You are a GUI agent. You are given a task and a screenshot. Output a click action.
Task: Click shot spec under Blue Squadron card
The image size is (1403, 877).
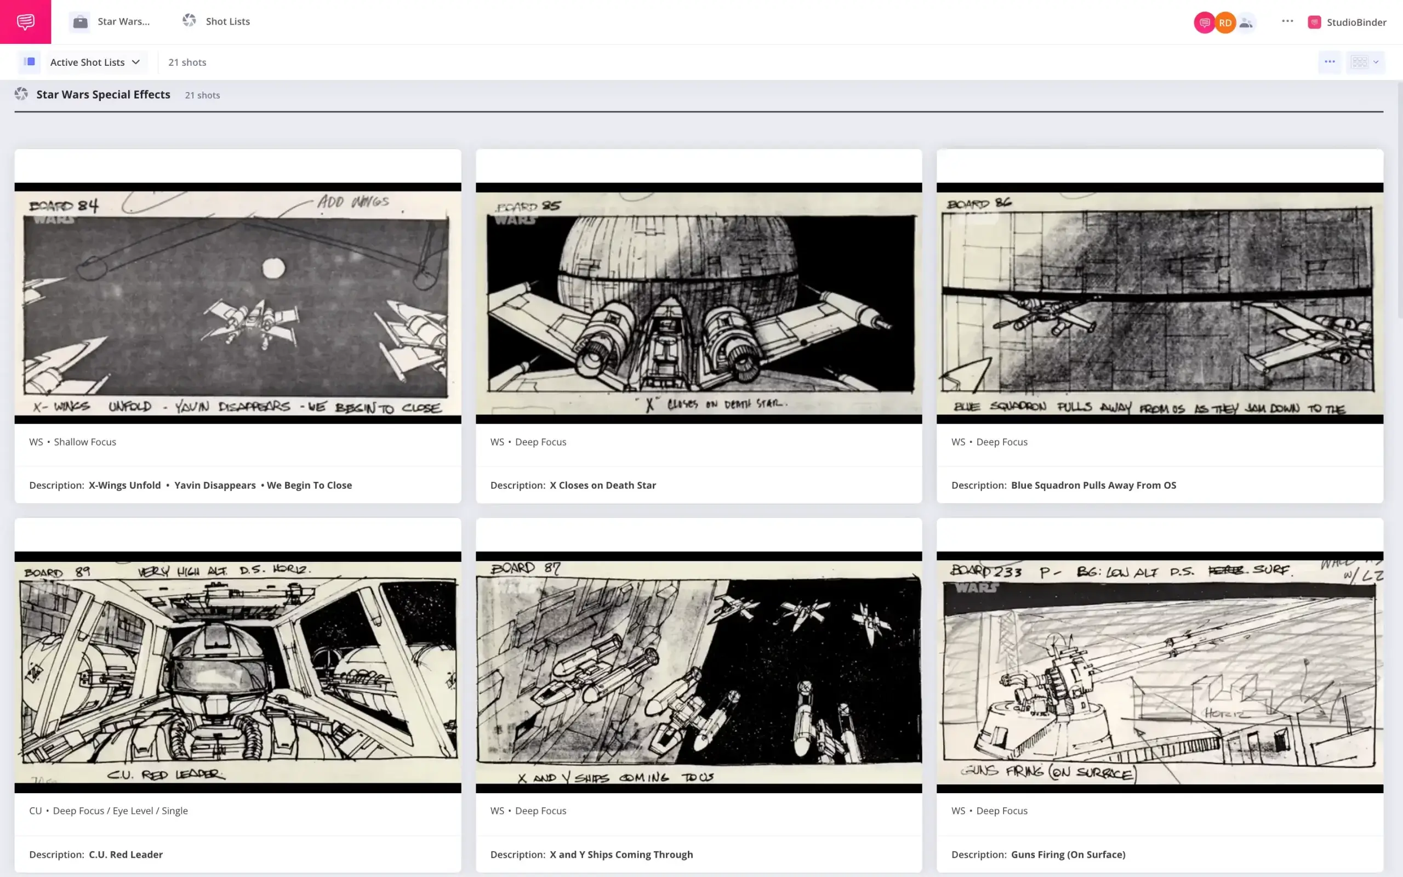989,442
